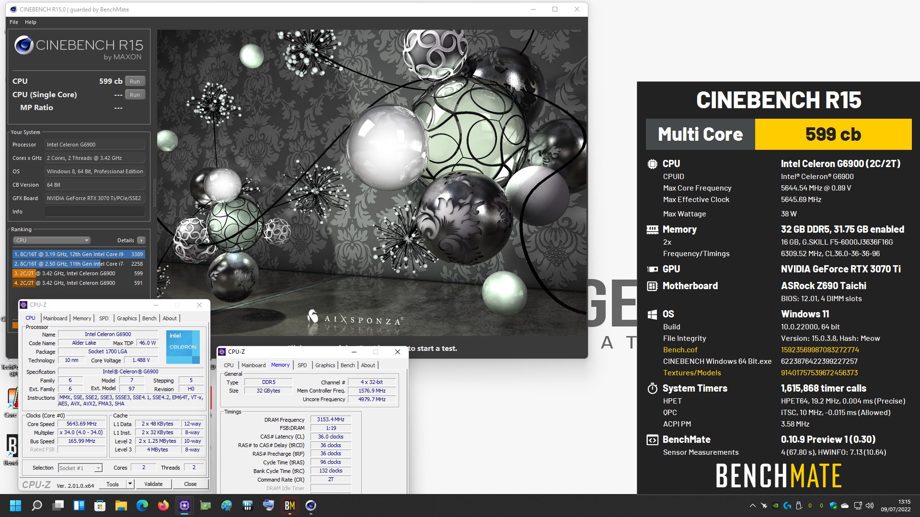The width and height of the screenshot is (920, 517).
Task: Switch to Cinebench via its taskbar icon
Action: coord(311,506)
